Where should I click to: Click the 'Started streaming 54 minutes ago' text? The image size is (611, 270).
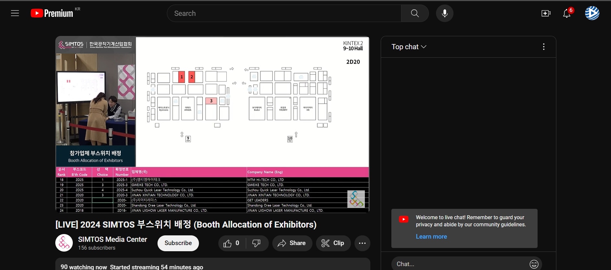pyautogui.click(x=157, y=267)
